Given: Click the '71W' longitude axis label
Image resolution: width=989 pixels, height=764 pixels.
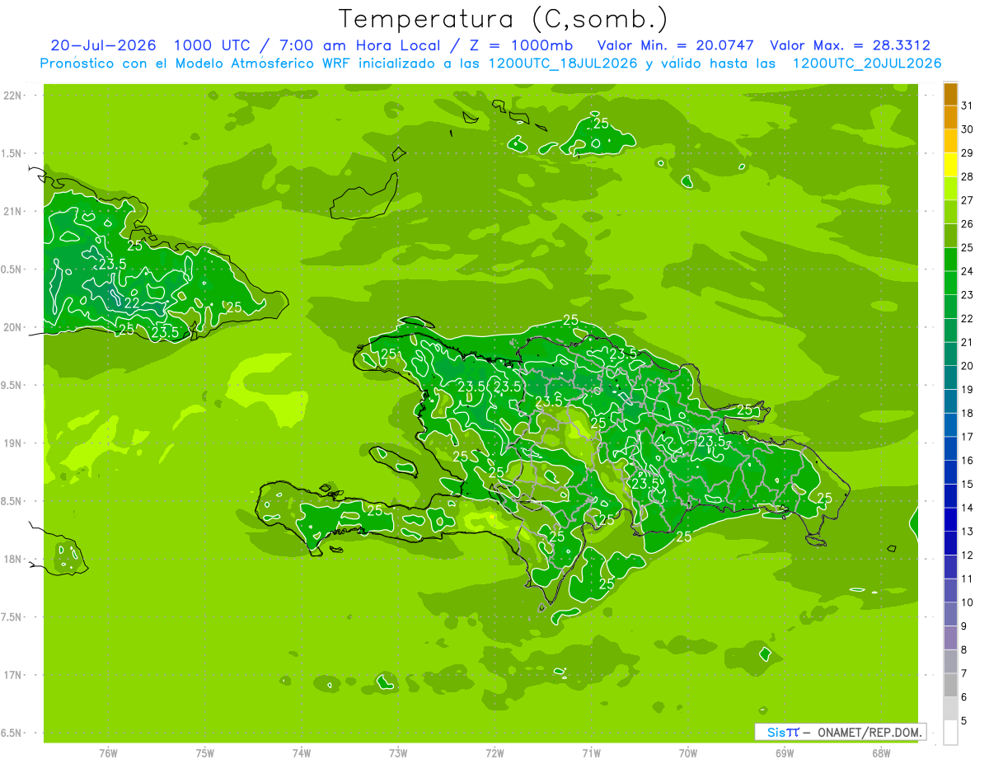Looking at the screenshot, I should 591,753.
